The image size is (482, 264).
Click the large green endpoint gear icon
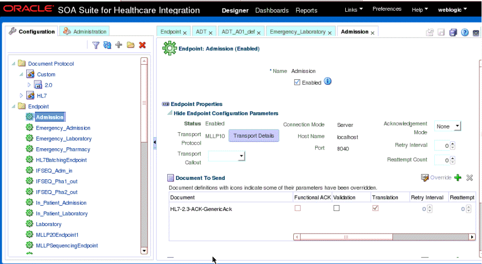point(169,48)
